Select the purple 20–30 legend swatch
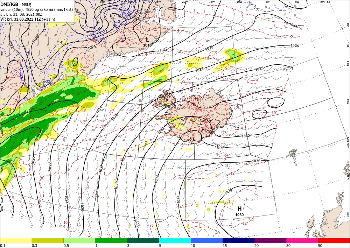 (x=270, y=240)
